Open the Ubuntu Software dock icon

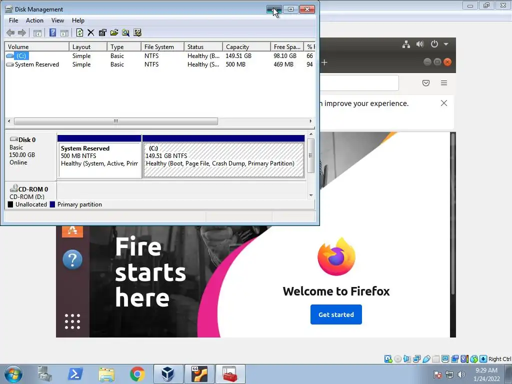tap(72, 230)
